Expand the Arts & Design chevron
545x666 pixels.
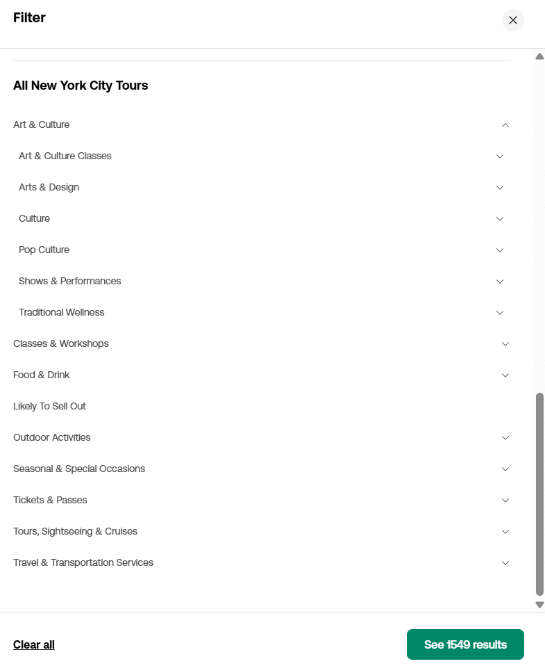click(x=500, y=187)
